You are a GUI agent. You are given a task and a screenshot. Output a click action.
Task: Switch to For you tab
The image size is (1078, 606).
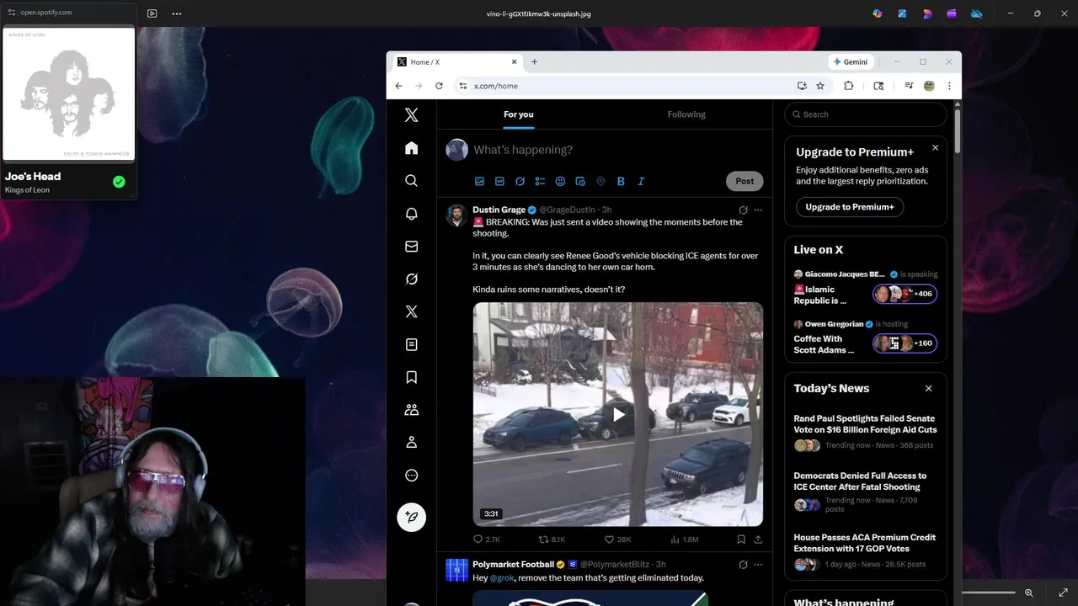point(519,114)
